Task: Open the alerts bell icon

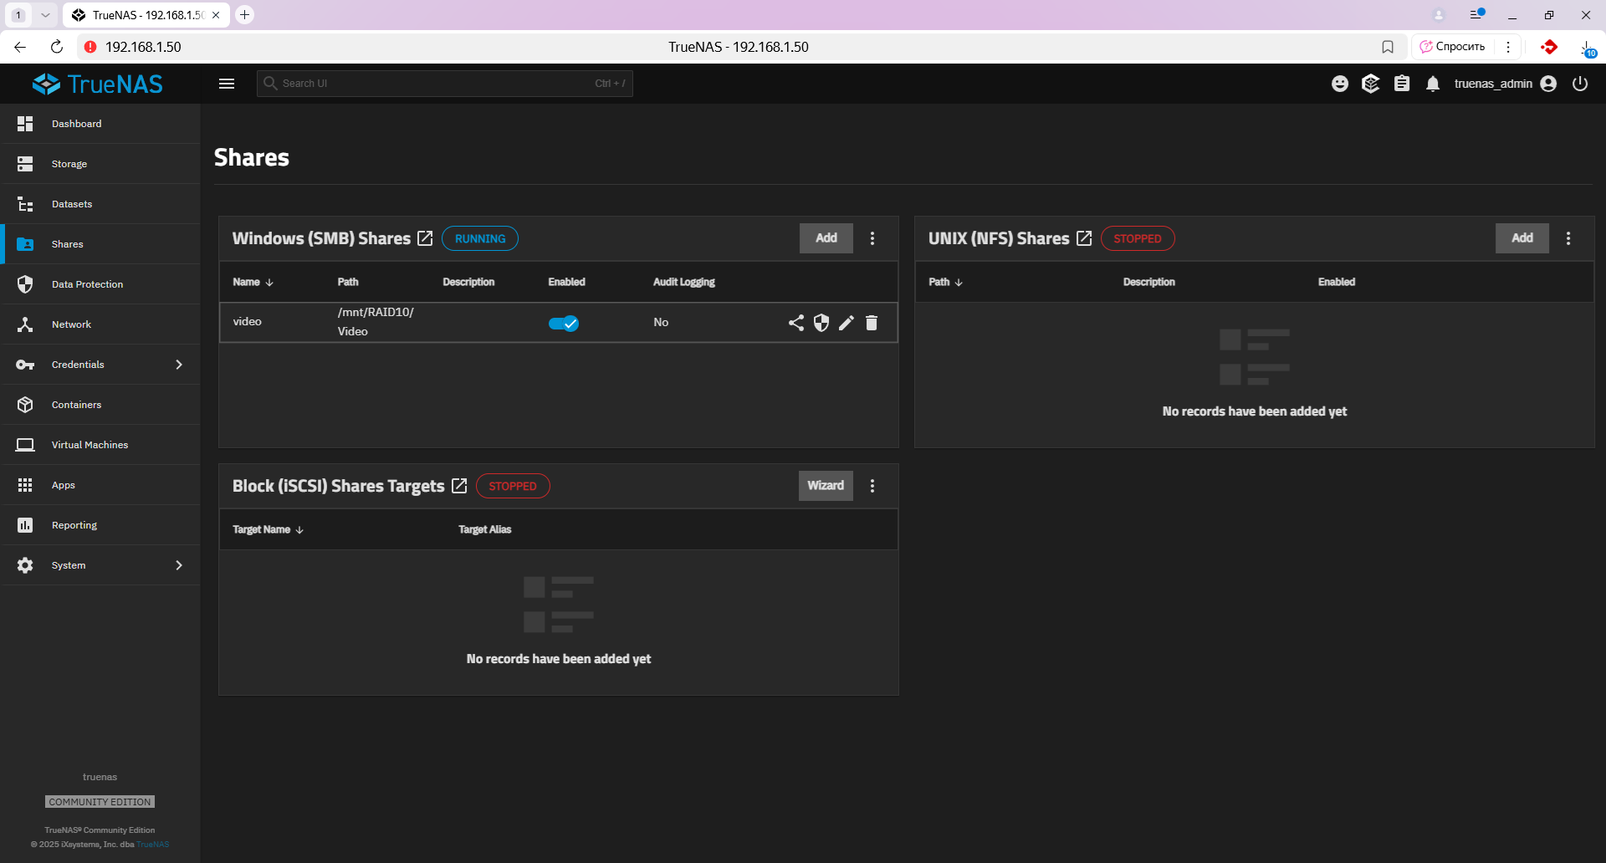Action: point(1433,84)
